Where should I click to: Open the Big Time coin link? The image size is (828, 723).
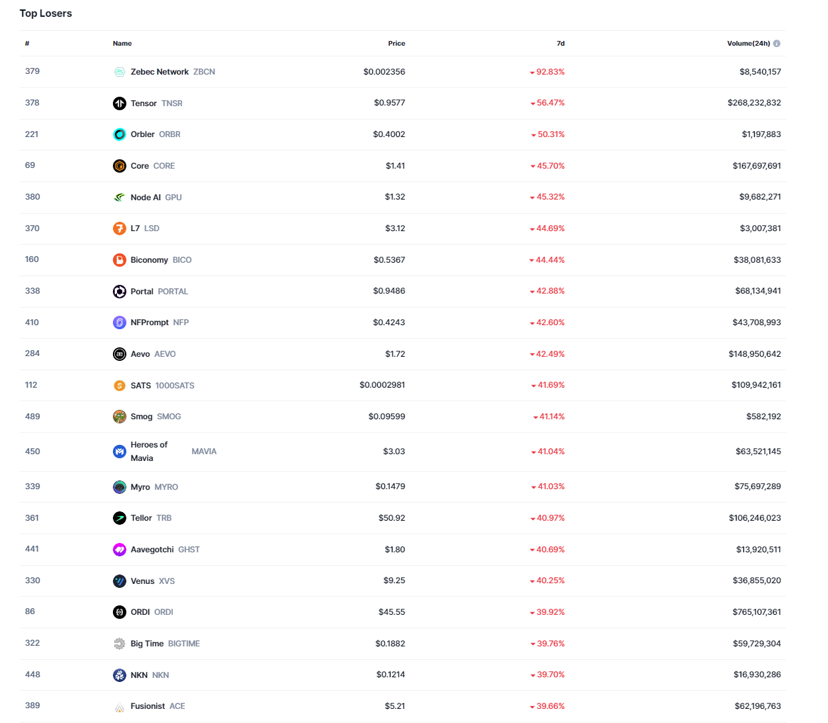(x=147, y=644)
